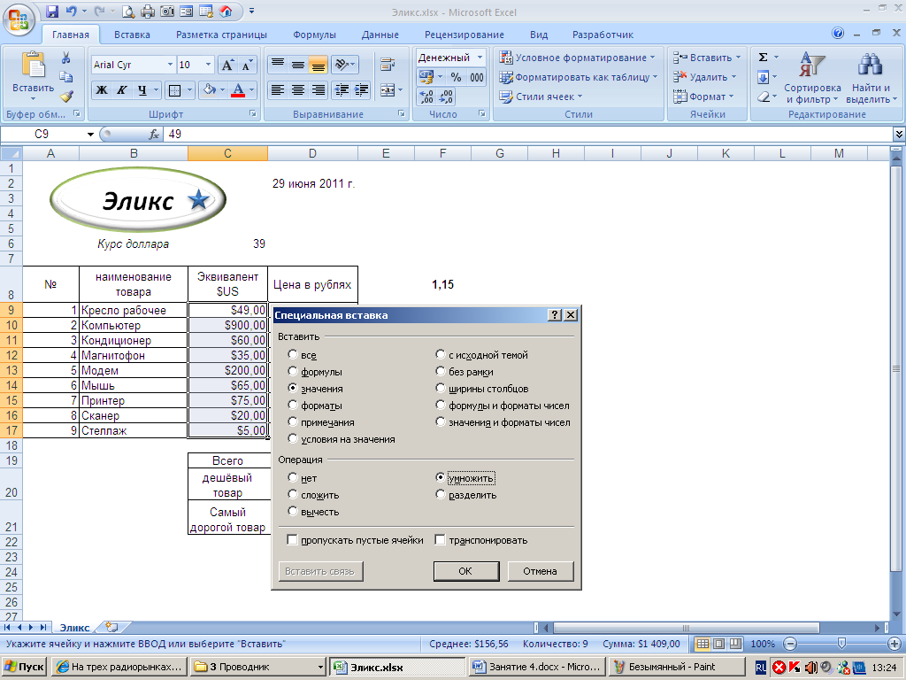Center text horizontally in cells

coord(298,90)
